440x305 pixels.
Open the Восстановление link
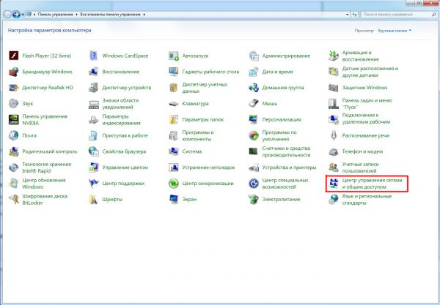[121, 72]
